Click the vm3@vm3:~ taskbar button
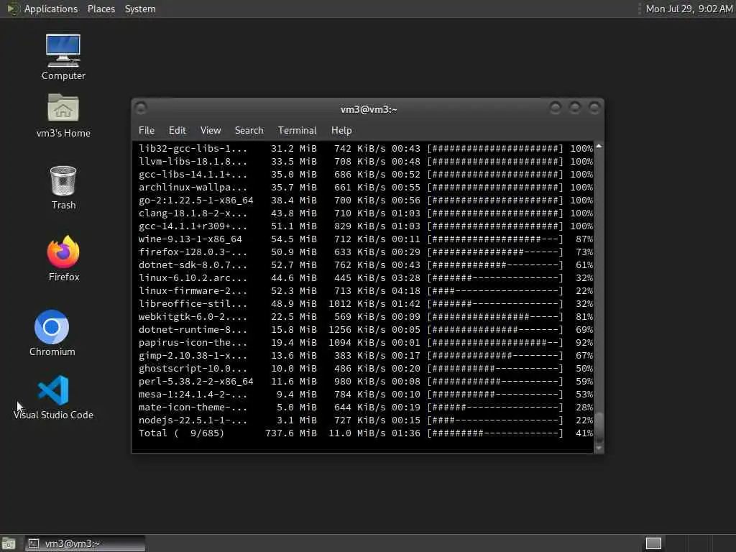736x552 pixels. 85,543
